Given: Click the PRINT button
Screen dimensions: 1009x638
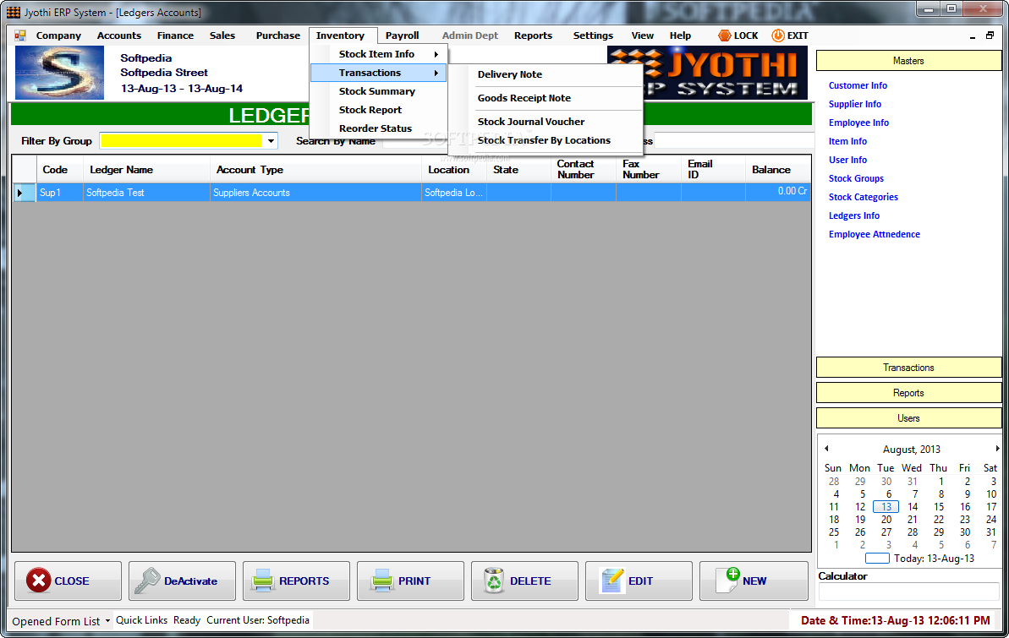Looking at the screenshot, I should [x=410, y=581].
